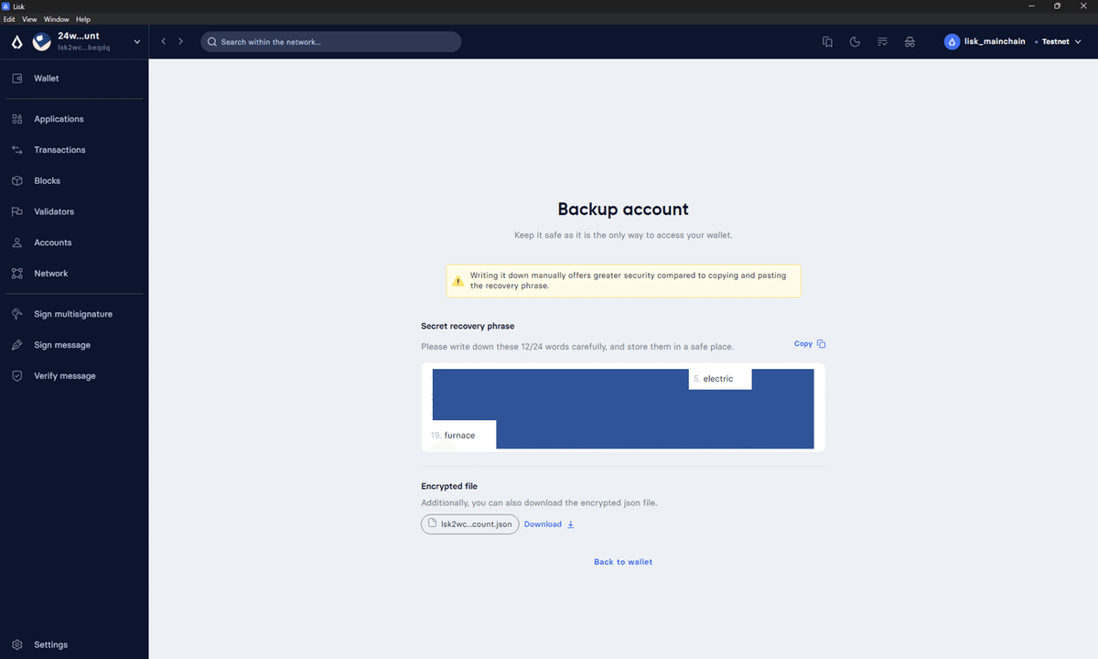Click the json file document icon
Image resolution: width=1098 pixels, height=659 pixels.
(433, 524)
